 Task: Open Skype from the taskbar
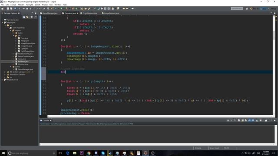[x=103, y=153]
